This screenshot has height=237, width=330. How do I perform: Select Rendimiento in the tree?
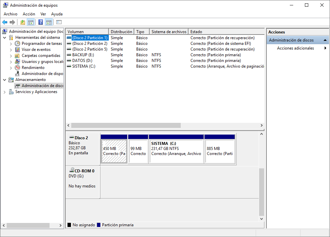tap(33, 68)
